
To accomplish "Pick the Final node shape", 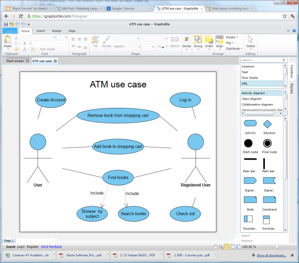I will point(268,143).
